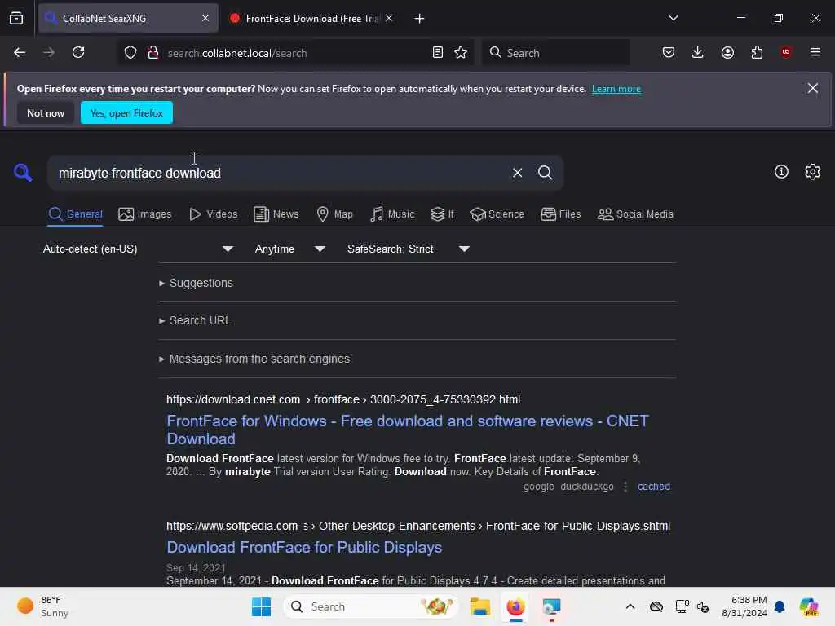Open Firefox View icon beside the tabs
This screenshot has width=835, height=626.
pyautogui.click(x=16, y=18)
